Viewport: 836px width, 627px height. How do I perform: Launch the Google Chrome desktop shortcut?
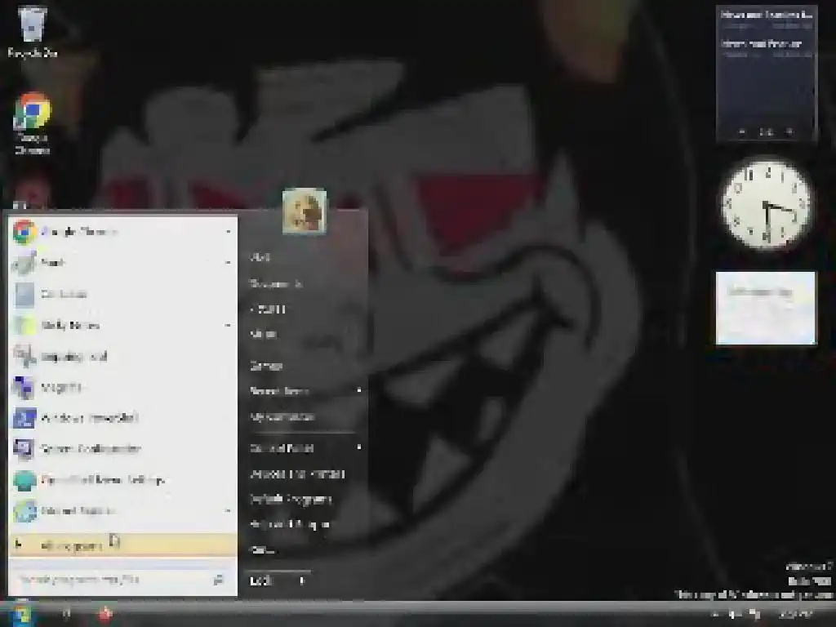[32, 124]
